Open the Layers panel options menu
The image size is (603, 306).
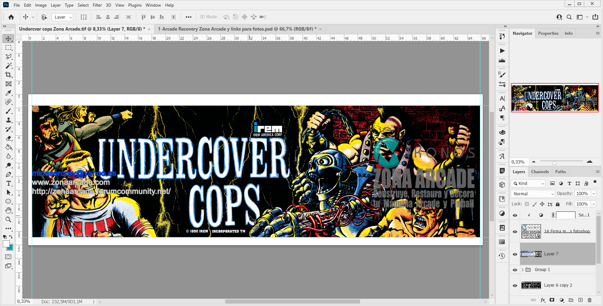coord(597,172)
